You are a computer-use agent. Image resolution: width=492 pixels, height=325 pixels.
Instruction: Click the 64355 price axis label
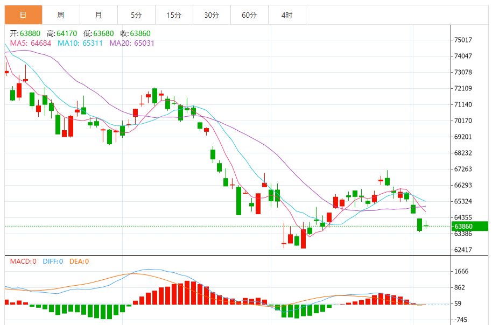click(x=463, y=217)
